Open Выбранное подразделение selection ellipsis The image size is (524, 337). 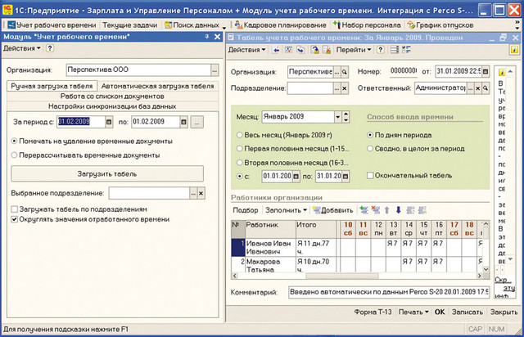tap(193, 193)
